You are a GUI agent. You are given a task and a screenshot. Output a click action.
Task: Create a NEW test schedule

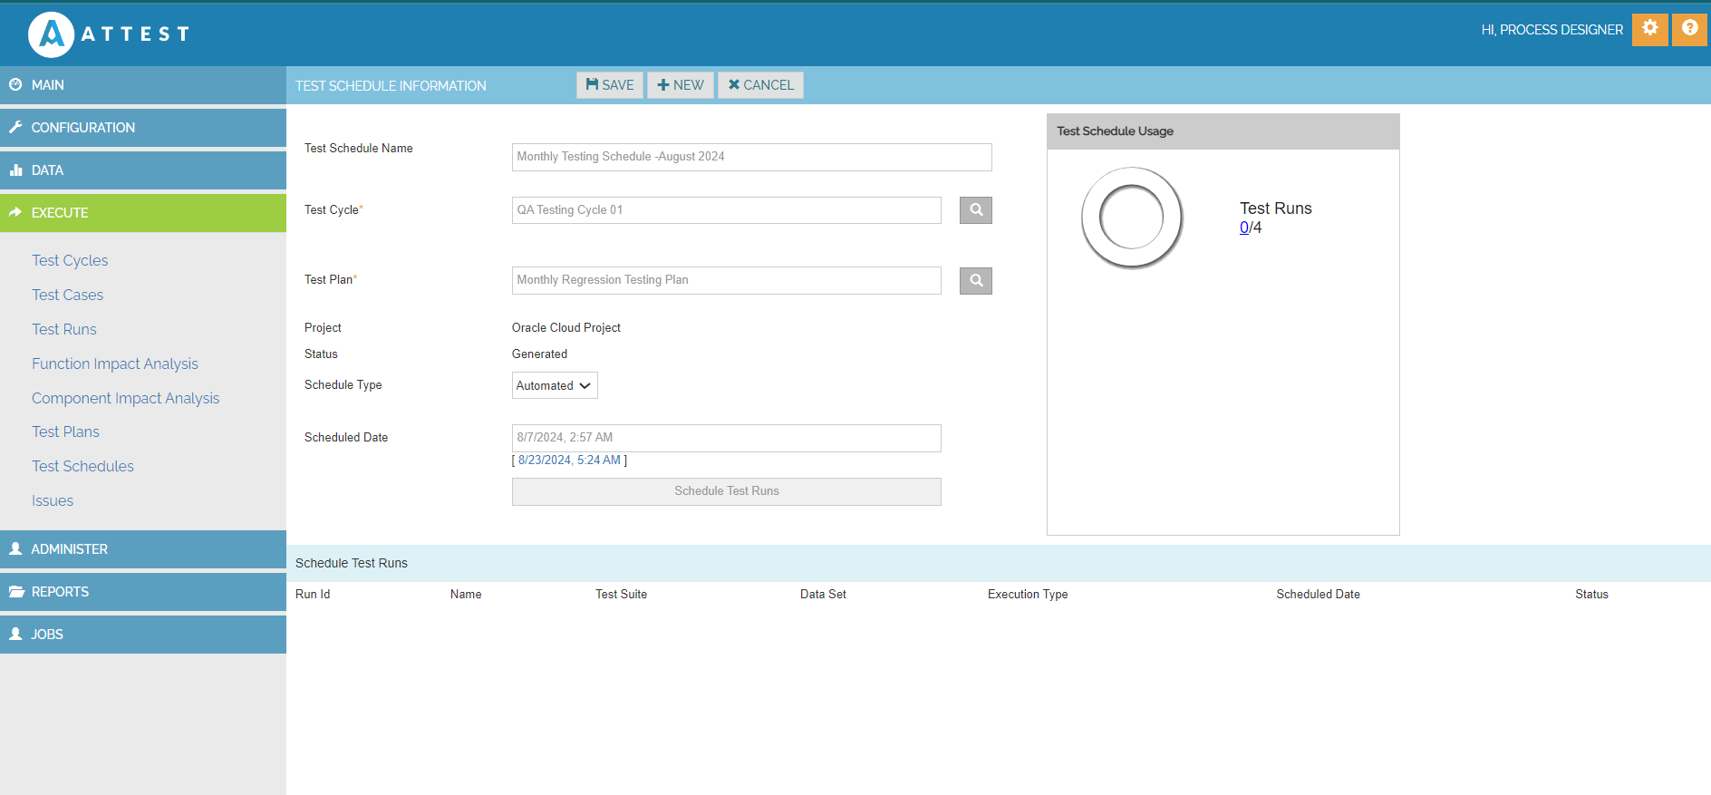[x=681, y=85]
